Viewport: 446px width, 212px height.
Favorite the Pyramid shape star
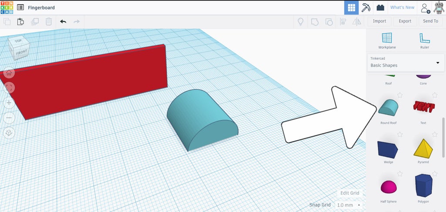pos(435,135)
